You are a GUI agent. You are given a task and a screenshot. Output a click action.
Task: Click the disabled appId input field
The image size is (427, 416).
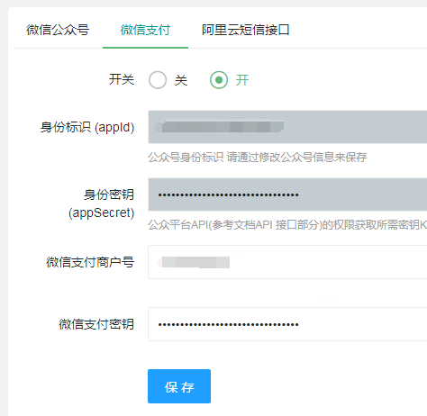coord(287,127)
